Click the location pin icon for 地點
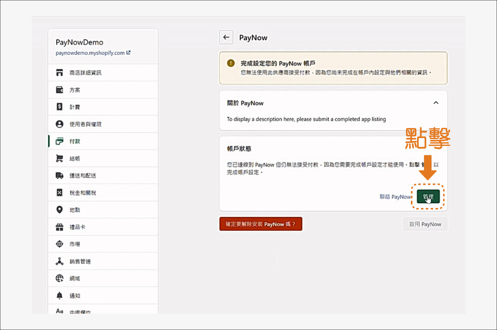The width and height of the screenshot is (497, 330). pyautogui.click(x=59, y=210)
